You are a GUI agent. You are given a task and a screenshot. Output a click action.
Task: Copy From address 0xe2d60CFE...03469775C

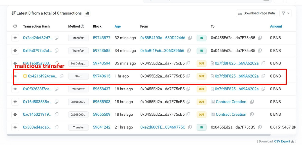[x=190, y=127]
